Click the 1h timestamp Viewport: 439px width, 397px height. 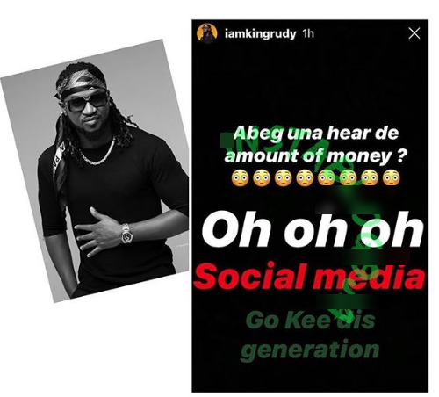point(308,33)
